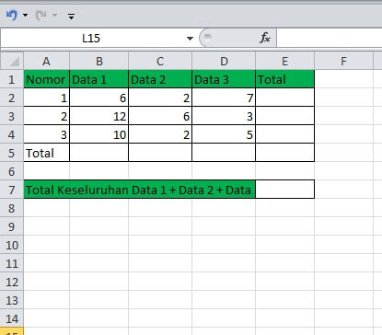Select row 12 header
The height and width of the screenshot is (335, 382).
coord(12,282)
